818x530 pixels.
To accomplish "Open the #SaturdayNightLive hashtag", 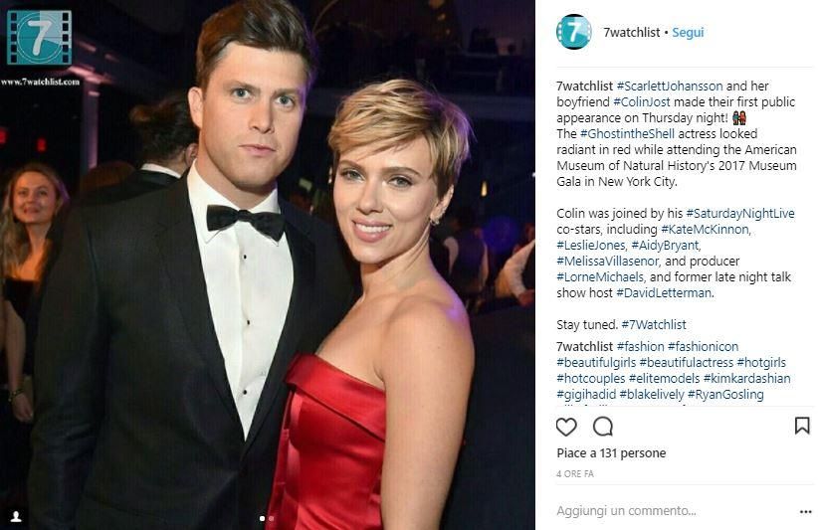I will 740,213.
